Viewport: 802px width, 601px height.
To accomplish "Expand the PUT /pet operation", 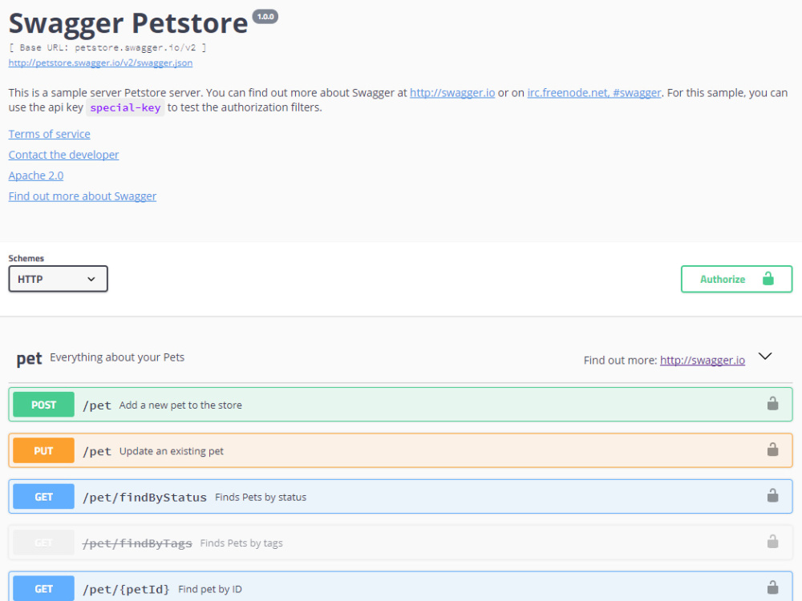I will coord(400,450).
